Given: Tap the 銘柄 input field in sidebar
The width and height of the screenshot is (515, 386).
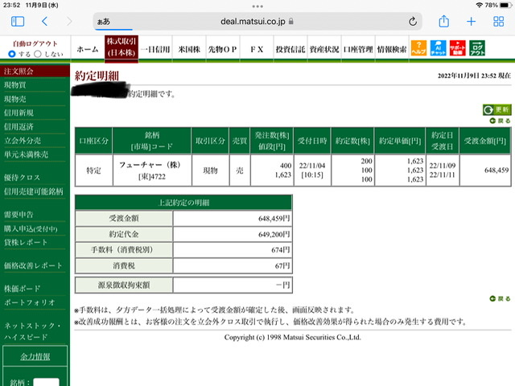Looking at the screenshot, I should tap(47, 383).
